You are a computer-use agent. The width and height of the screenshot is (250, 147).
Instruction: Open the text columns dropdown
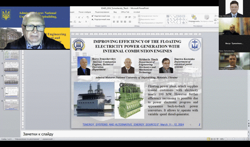[x=130, y=22]
